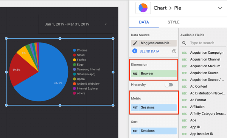
Task: Click the pie chart type icon
Action: (x=143, y=8)
